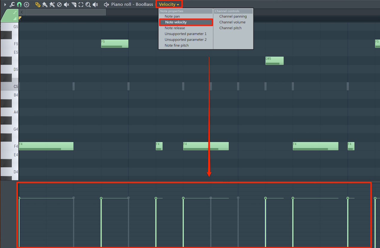Open the stamp chord options icon

pos(27,4)
